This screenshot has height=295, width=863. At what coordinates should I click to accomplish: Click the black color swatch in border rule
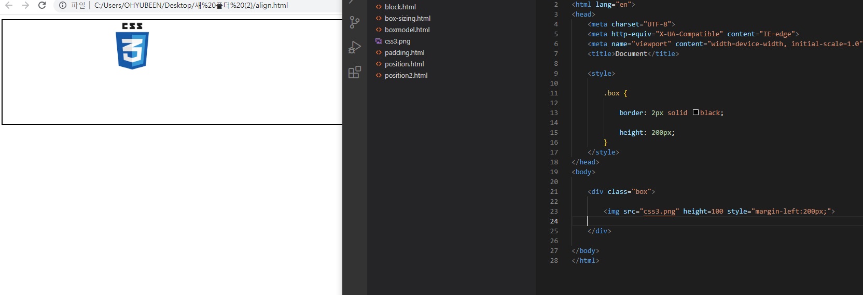pos(695,113)
